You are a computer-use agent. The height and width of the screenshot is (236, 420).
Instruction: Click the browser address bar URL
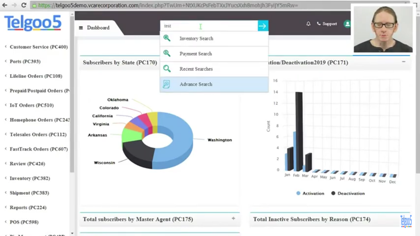click(x=168, y=5)
